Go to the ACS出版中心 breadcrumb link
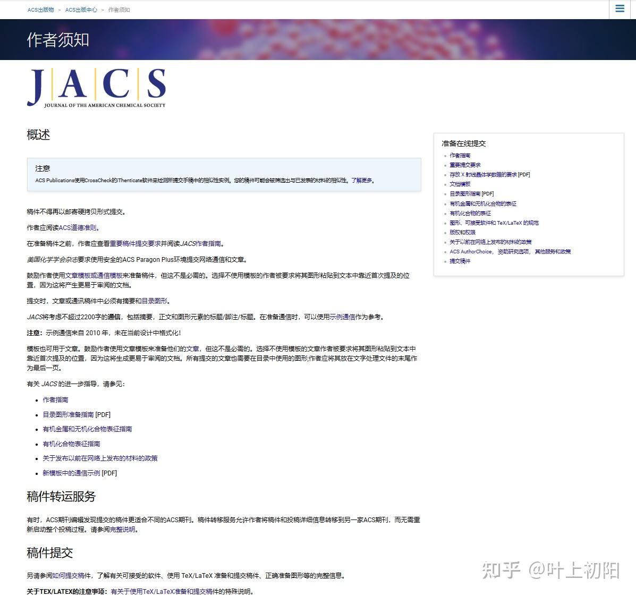The height and width of the screenshot is (596, 636). [81, 10]
